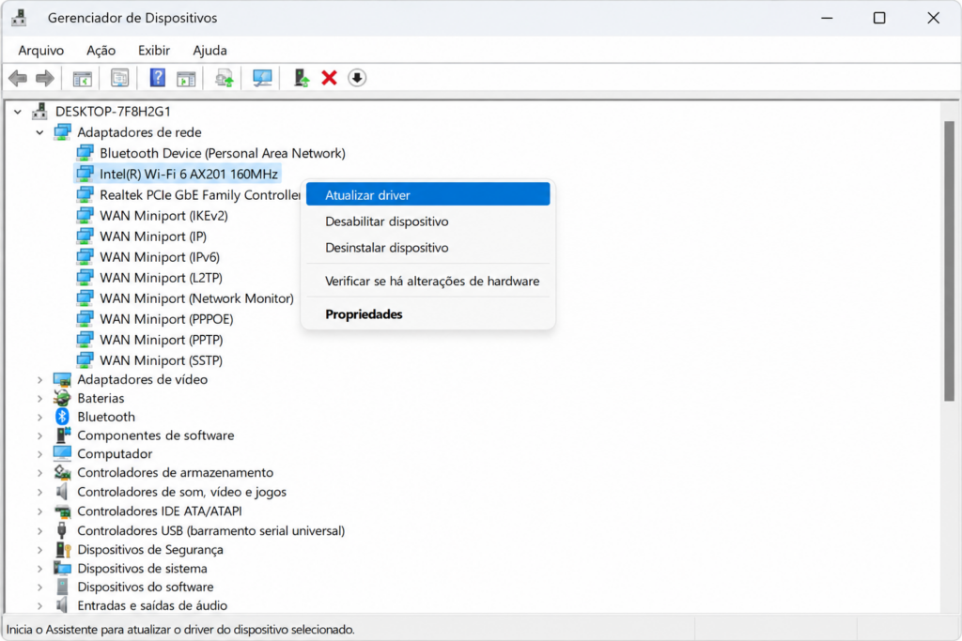Expand the Bluetooth category chevron
The height and width of the screenshot is (641, 962).
39,418
